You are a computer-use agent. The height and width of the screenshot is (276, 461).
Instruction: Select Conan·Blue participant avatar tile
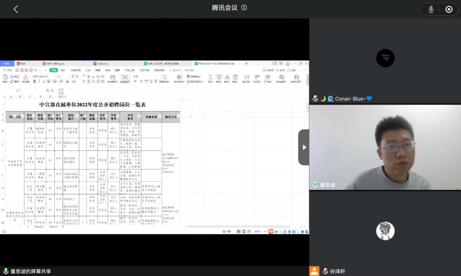(x=385, y=58)
